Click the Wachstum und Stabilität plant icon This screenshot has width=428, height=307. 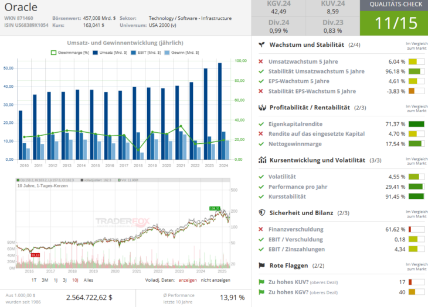pos(261,44)
